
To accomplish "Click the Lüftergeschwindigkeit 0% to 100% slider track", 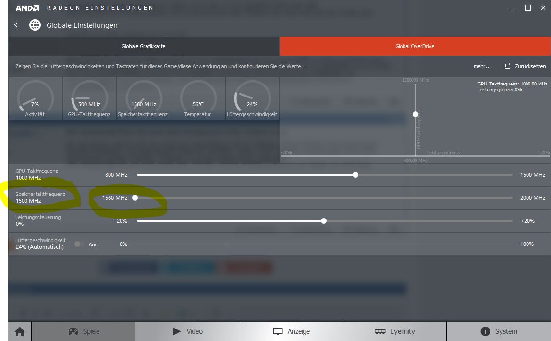I will pos(324,244).
